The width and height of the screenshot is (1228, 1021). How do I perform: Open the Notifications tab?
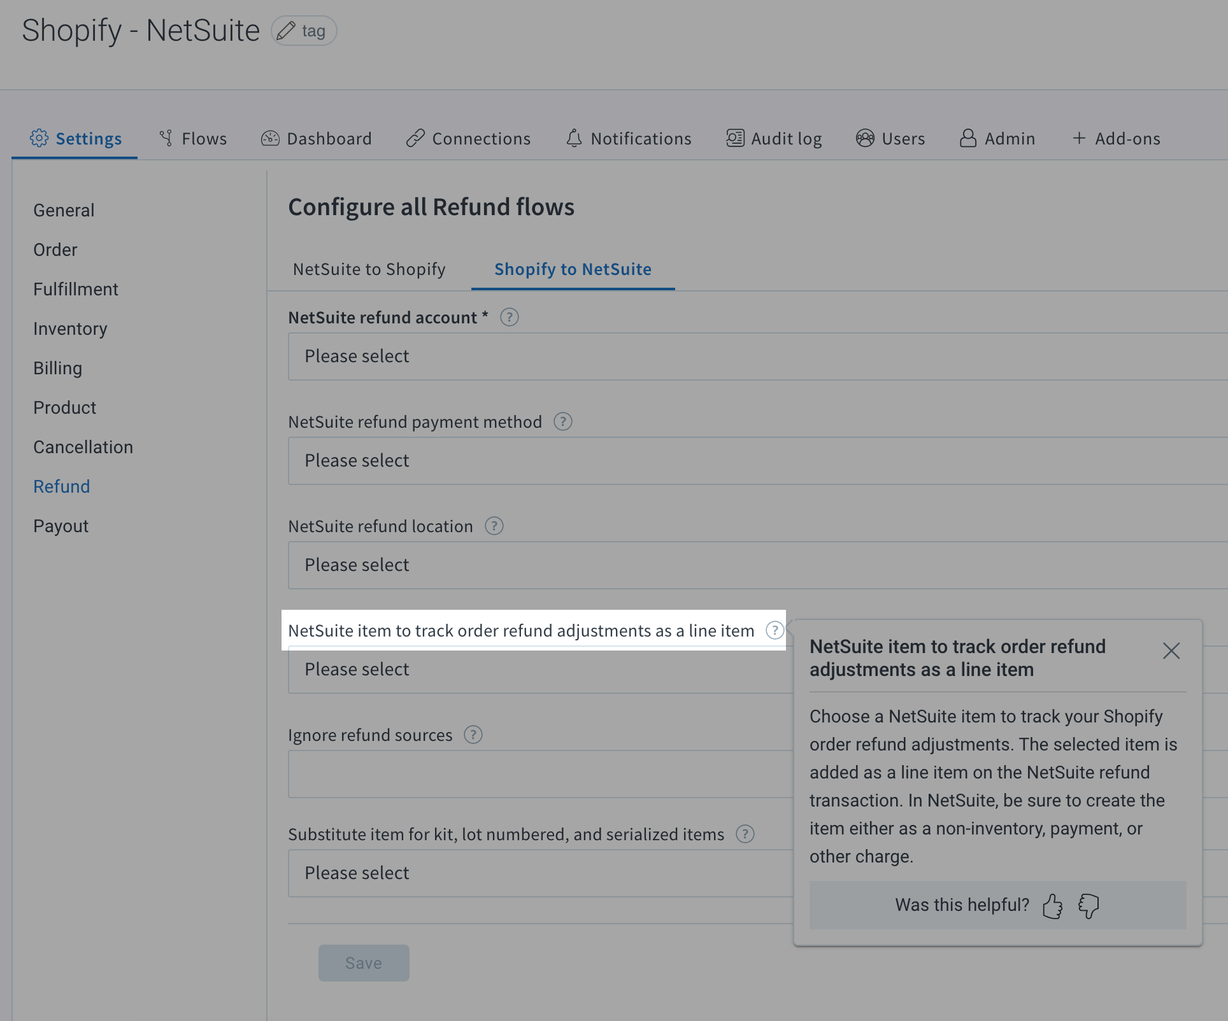coord(629,138)
